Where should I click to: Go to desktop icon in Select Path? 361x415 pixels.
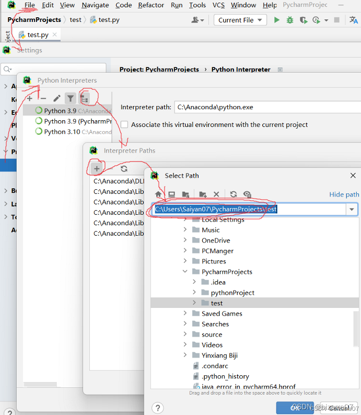pos(172,194)
